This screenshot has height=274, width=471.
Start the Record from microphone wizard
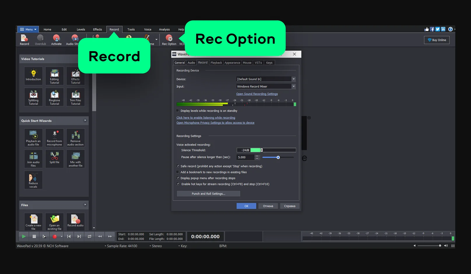[55, 138]
